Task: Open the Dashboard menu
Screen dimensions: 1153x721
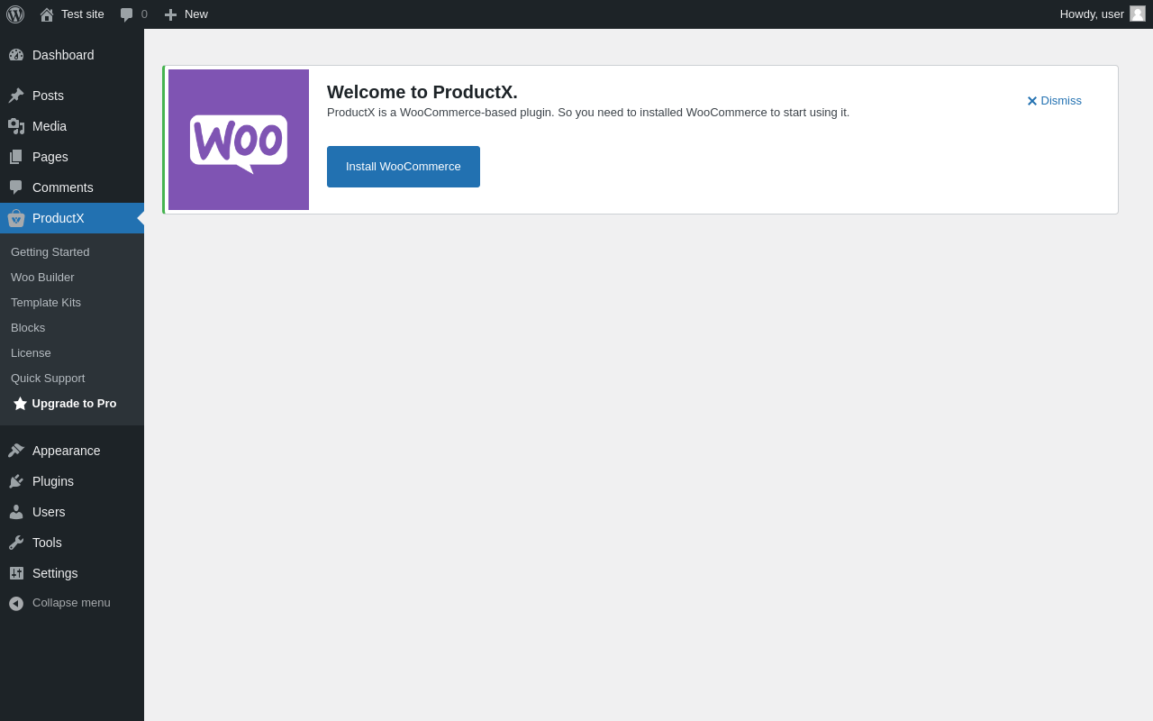Action: point(72,55)
